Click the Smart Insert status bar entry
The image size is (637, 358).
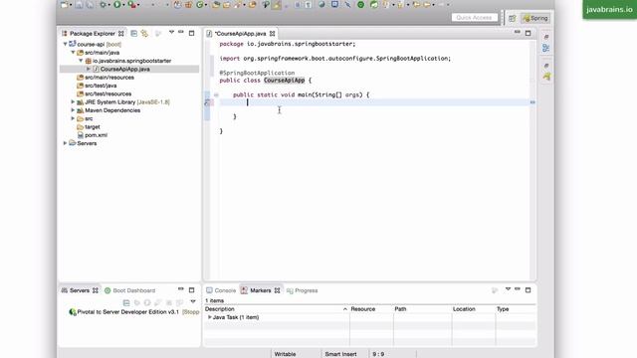(340, 354)
